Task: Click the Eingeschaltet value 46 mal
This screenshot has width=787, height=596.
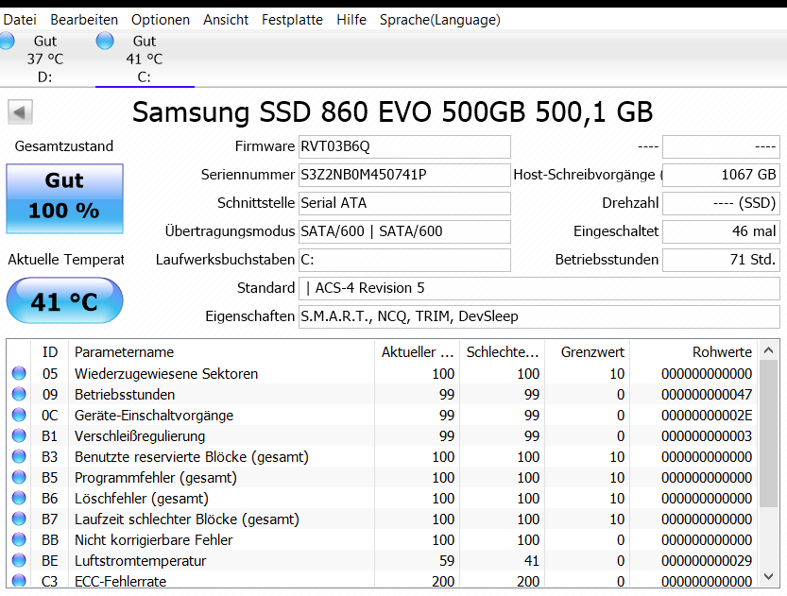Action: click(x=721, y=231)
